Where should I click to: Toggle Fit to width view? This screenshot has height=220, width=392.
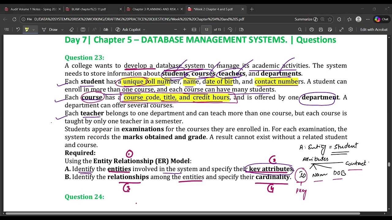[x=194, y=30]
